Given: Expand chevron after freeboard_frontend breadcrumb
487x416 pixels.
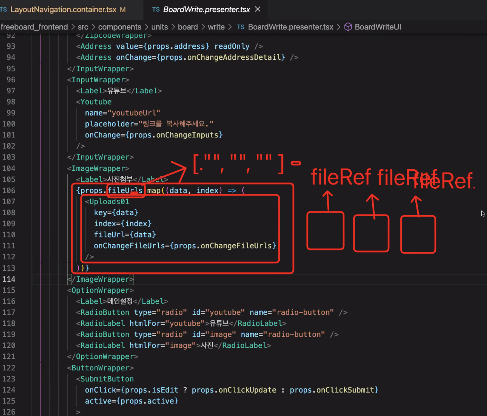Looking at the screenshot, I should tap(73, 27).
